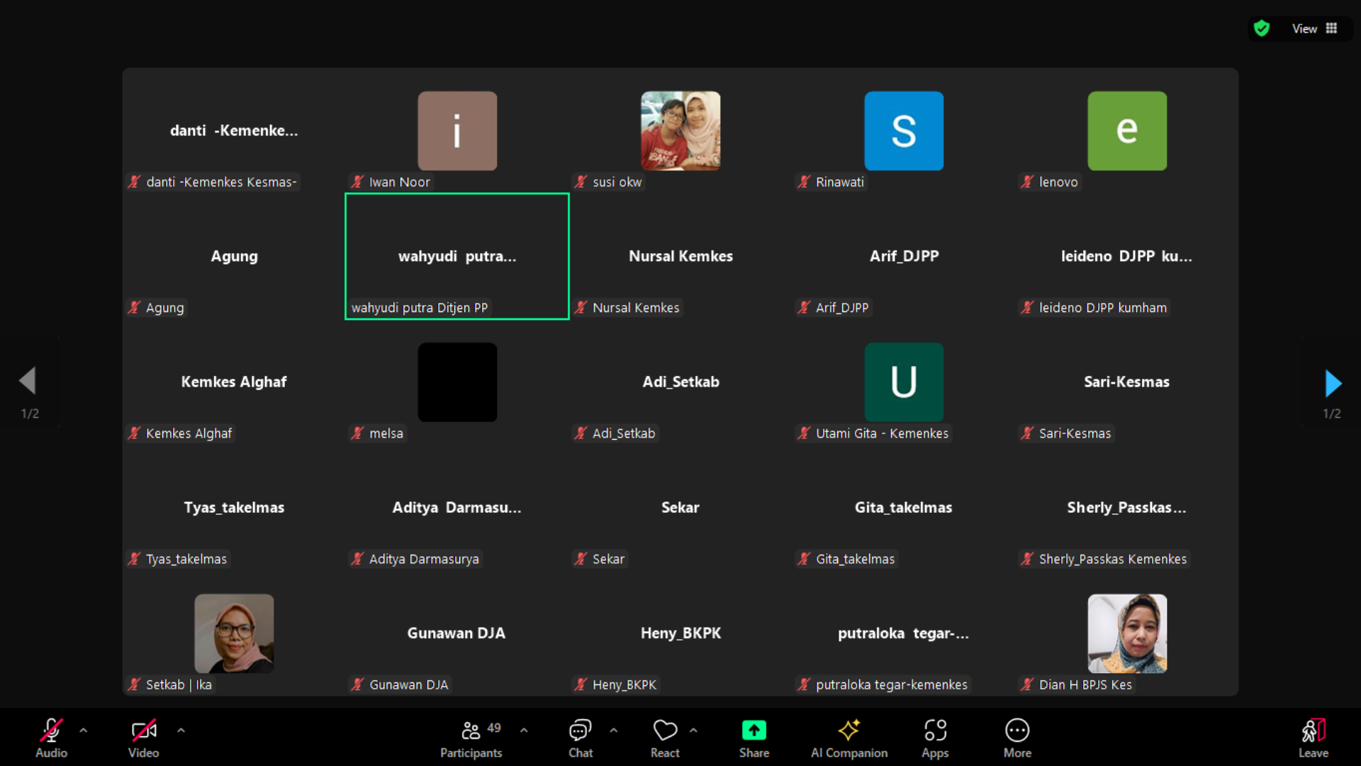Image resolution: width=1361 pixels, height=766 pixels.
Task: Click muted mic icon beside Gunawan DJA label
Action: (357, 684)
